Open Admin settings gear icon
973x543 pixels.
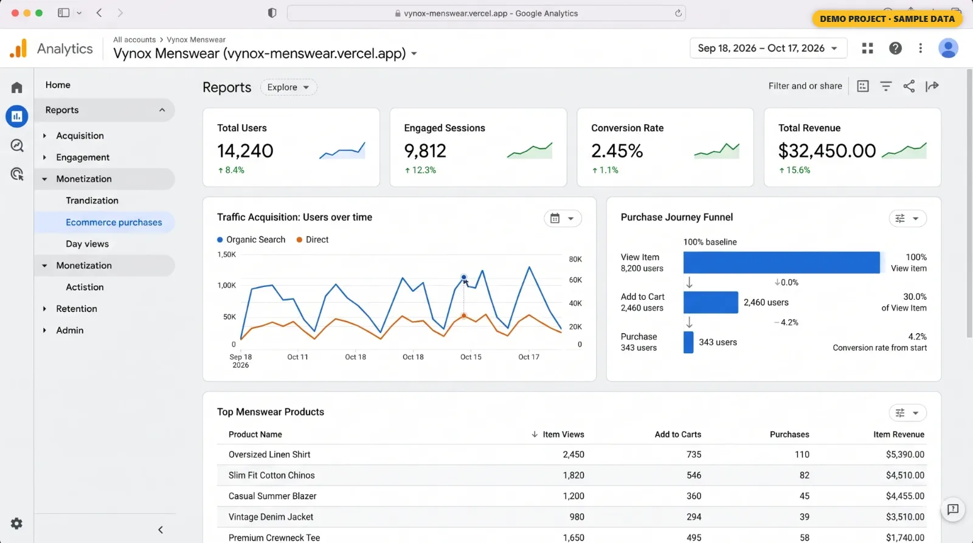pyautogui.click(x=17, y=524)
